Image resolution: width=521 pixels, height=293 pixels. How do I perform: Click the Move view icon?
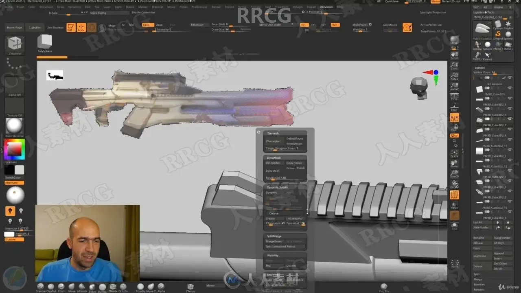pyautogui.click(x=454, y=164)
